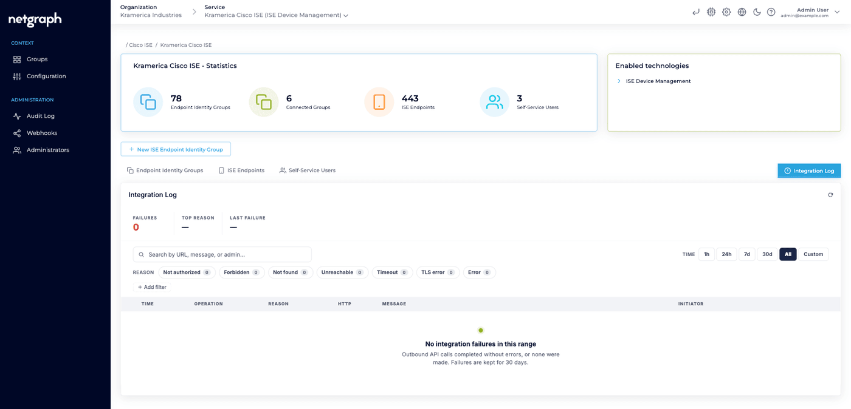Click the Webhooks share icon

pyautogui.click(x=17, y=133)
